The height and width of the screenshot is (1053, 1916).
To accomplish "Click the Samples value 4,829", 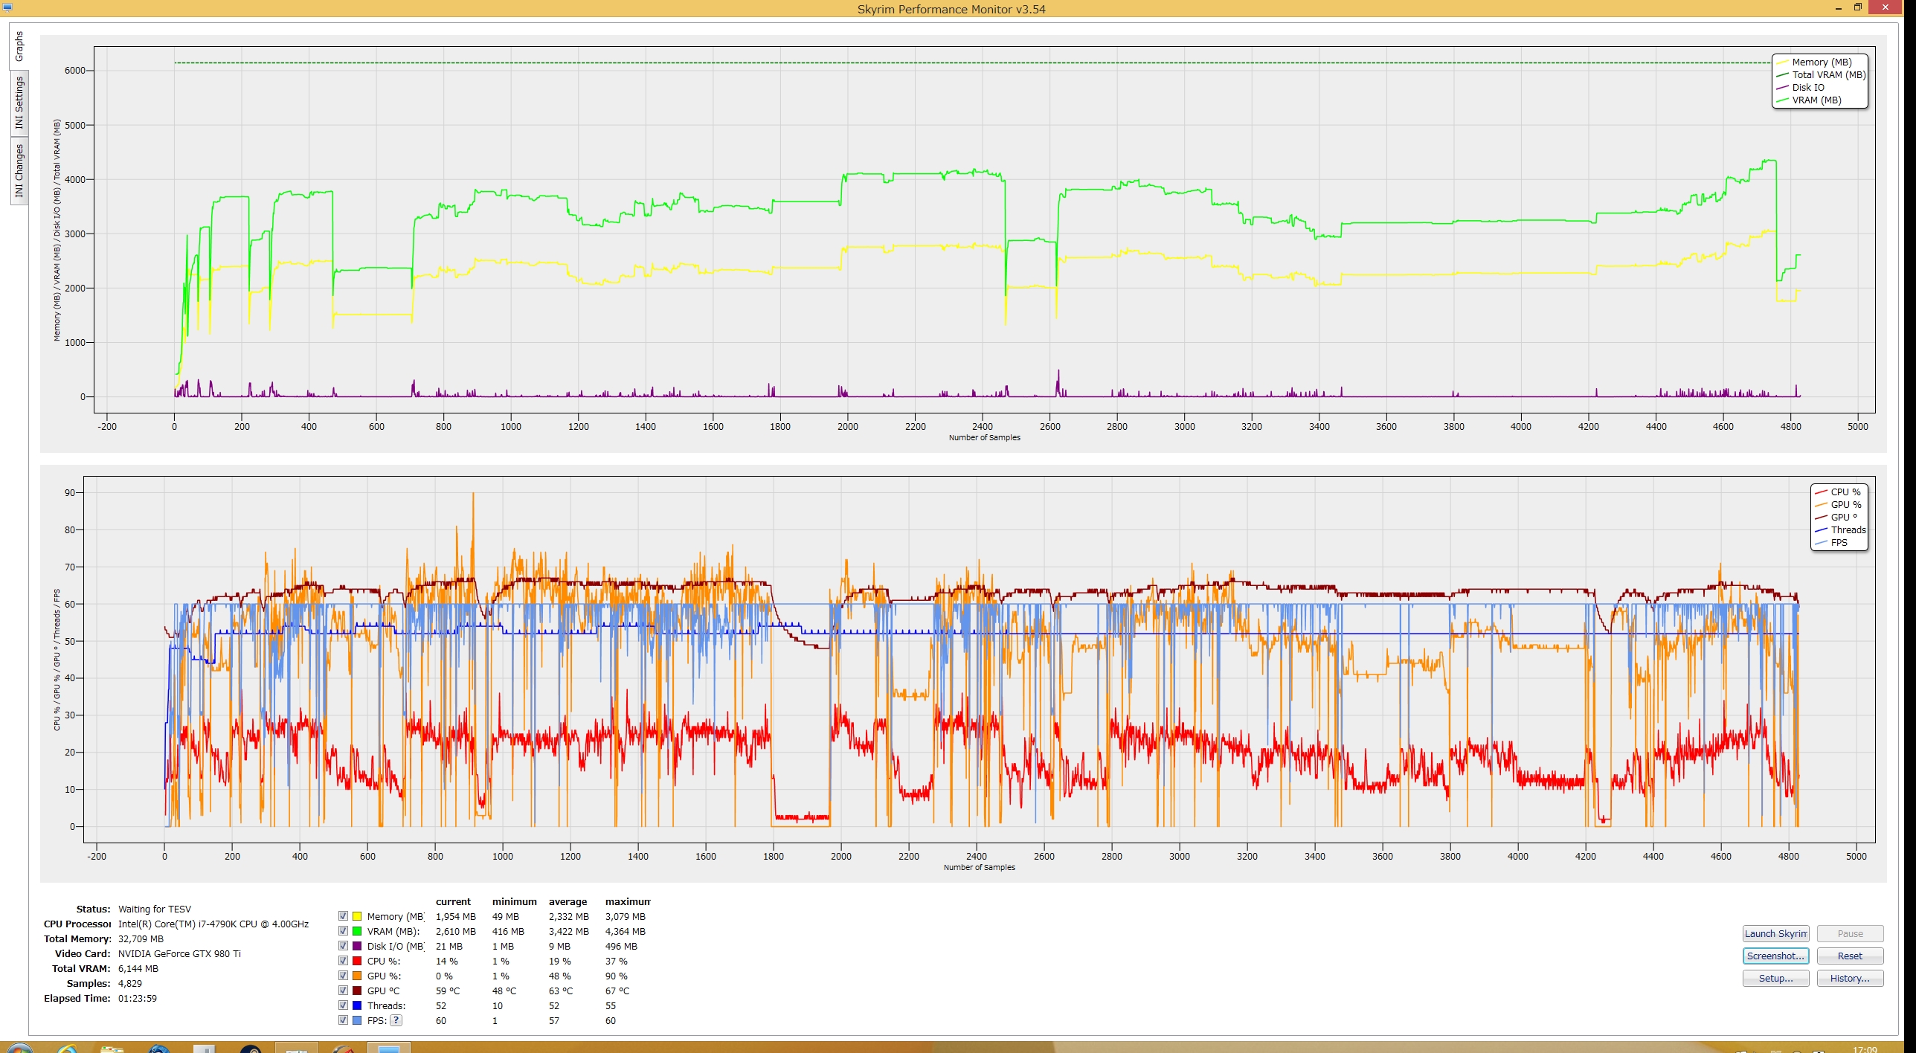I will [130, 983].
